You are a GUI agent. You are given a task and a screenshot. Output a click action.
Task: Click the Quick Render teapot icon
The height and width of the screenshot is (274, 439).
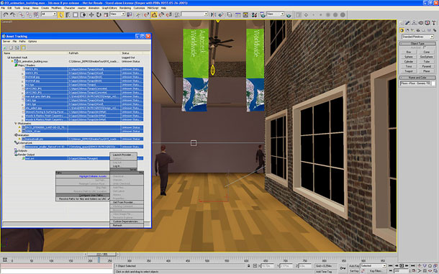[289, 15]
